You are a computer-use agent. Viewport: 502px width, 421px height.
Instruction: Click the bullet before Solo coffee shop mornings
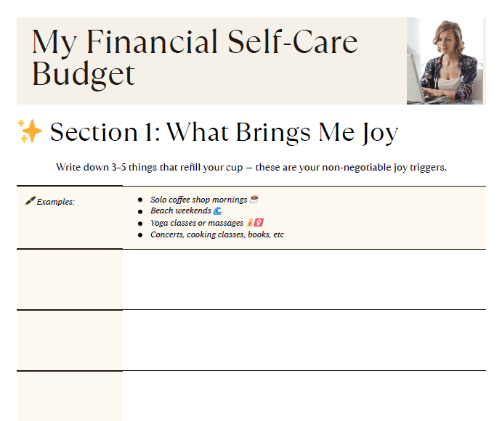tap(139, 200)
